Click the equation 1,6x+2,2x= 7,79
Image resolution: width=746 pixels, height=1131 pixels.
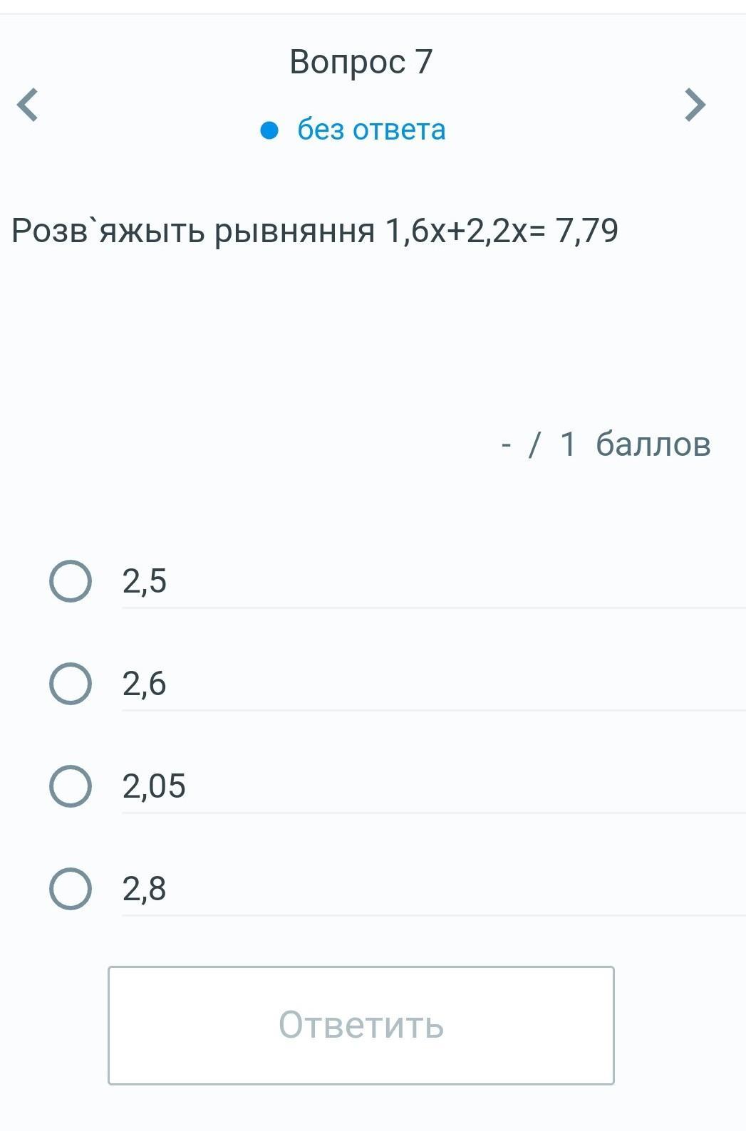502,231
